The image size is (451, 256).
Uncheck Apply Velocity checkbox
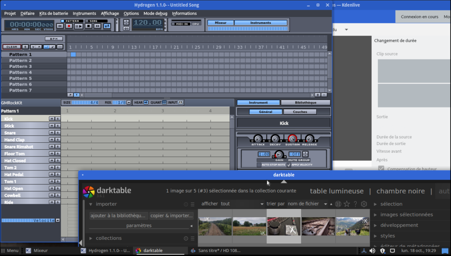(x=289, y=165)
